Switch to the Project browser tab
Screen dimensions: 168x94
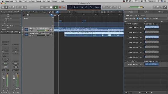tap(131, 12)
